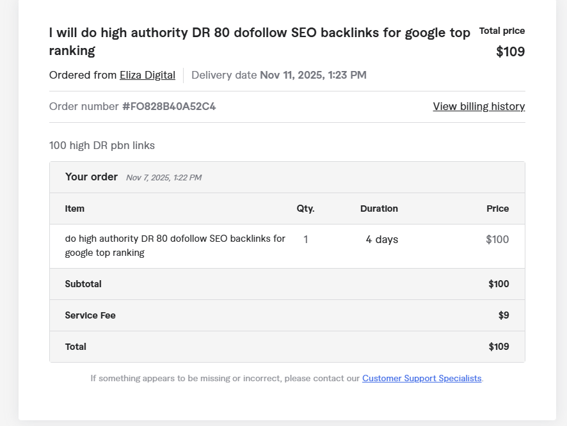
Task: Click the gig title heading at top
Action: point(259,41)
